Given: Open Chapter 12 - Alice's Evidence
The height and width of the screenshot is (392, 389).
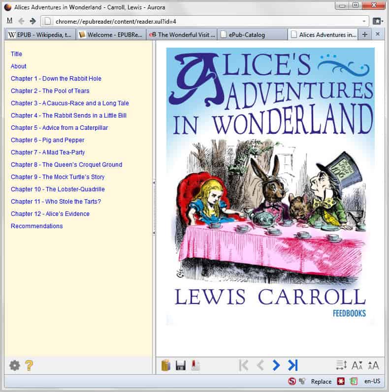Looking at the screenshot, I should tap(50, 214).
